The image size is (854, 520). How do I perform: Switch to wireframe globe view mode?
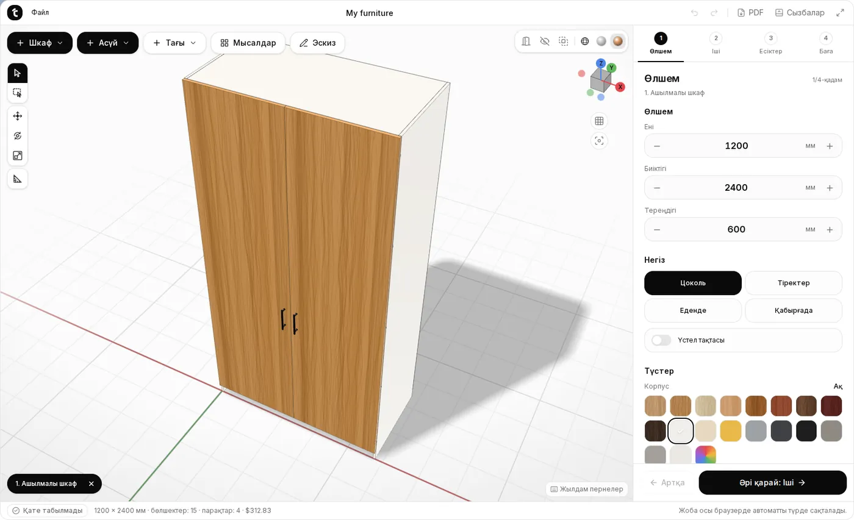coord(585,41)
